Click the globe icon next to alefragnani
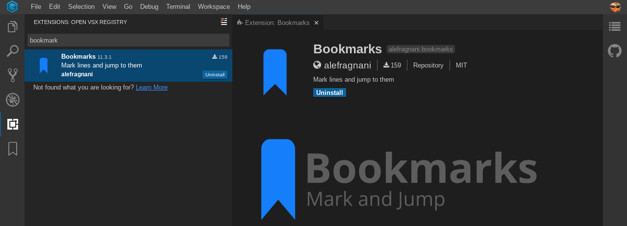The height and width of the screenshot is (226, 627). [x=317, y=65]
